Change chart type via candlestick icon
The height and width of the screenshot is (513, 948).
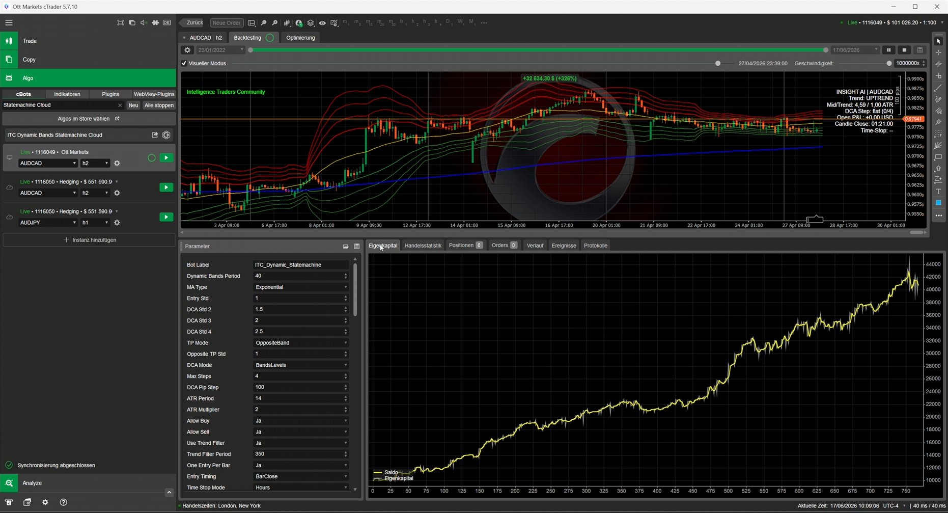(287, 23)
